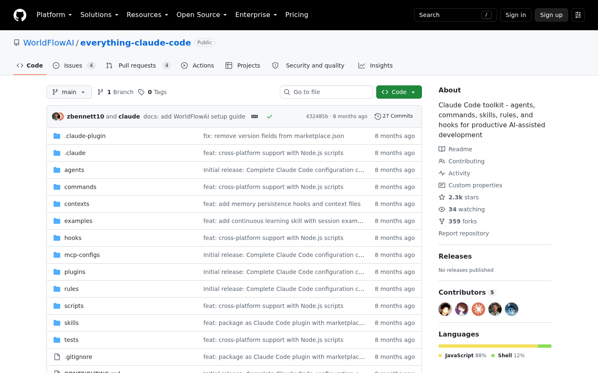598x373 pixels.
Task: Click the eye icon beside 34 watching
Action: [x=442, y=209]
